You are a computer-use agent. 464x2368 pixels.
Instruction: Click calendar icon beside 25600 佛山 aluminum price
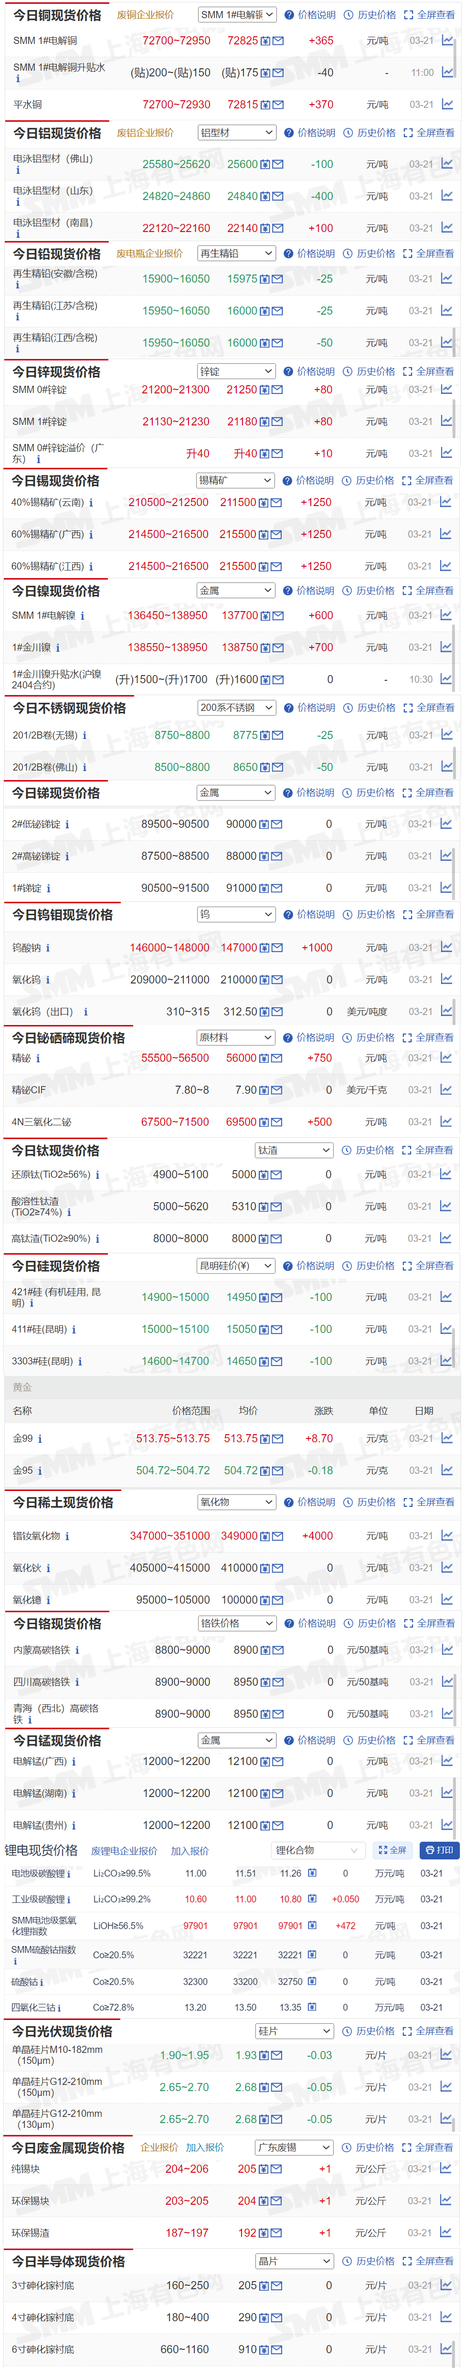[265, 165]
